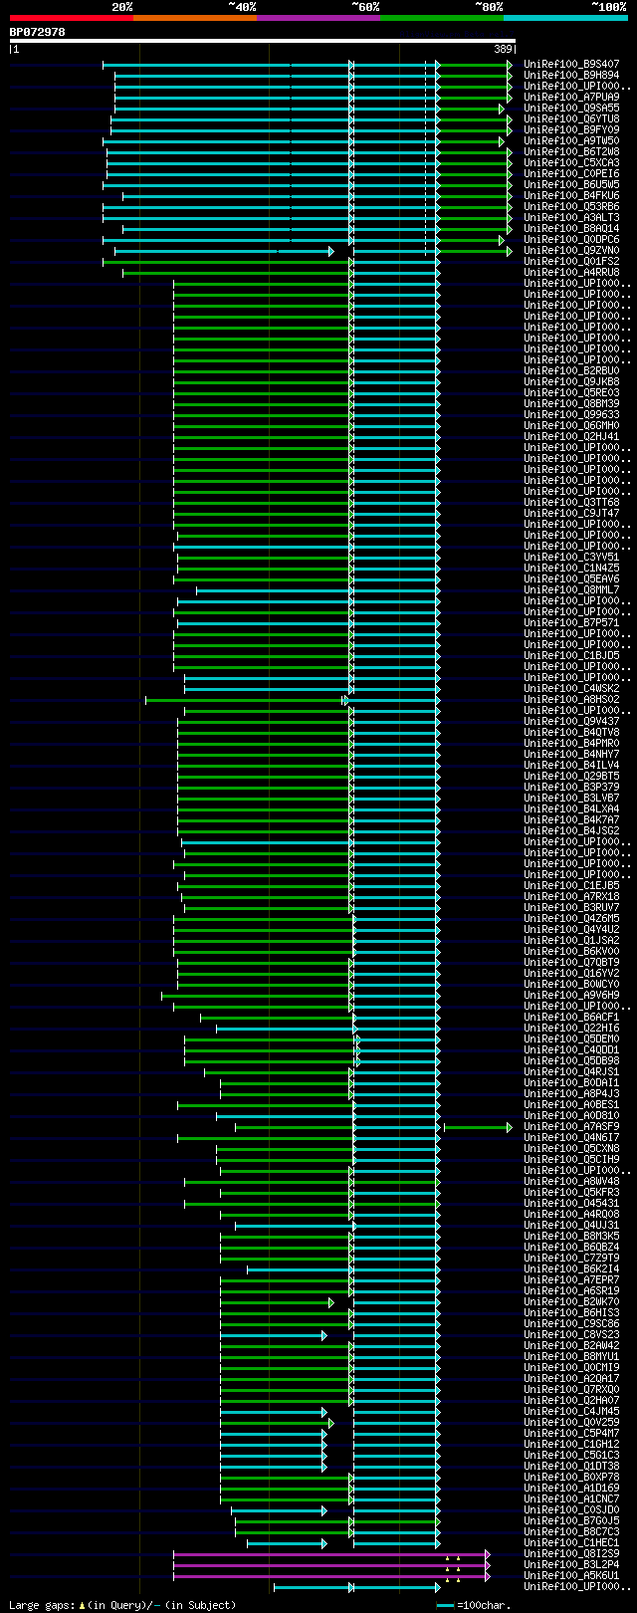The height and width of the screenshot is (1613, 637).
Task: Open hit UniRef100_Q01FS2
Action: (571, 261)
